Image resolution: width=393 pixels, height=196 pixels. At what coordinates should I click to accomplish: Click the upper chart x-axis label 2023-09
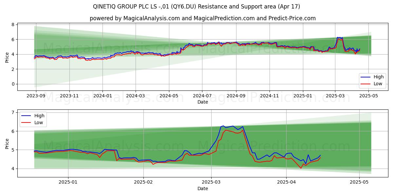(36, 96)
